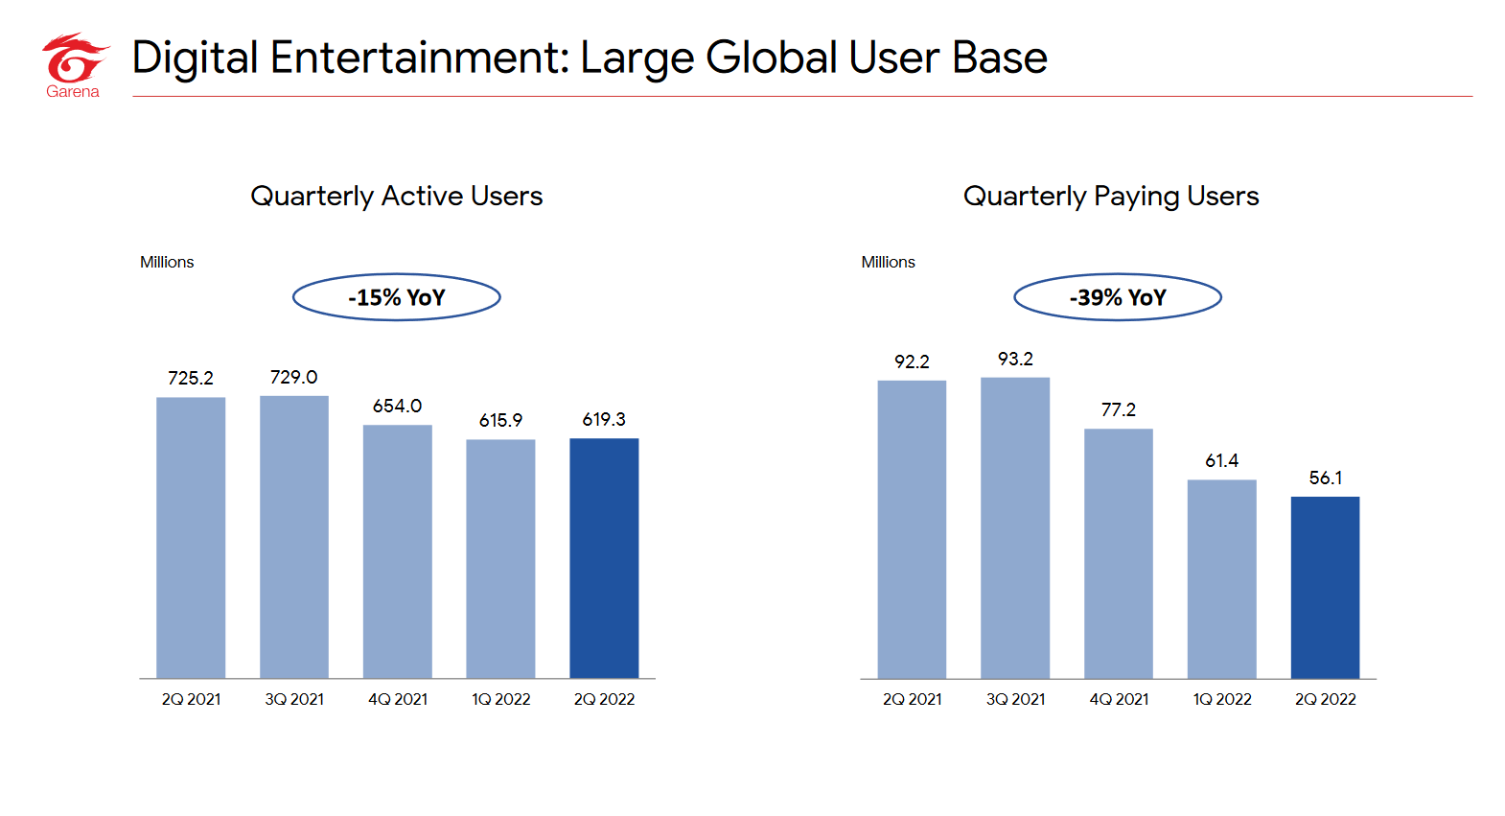Select the '-39% YoY' oval callout

[1118, 297]
